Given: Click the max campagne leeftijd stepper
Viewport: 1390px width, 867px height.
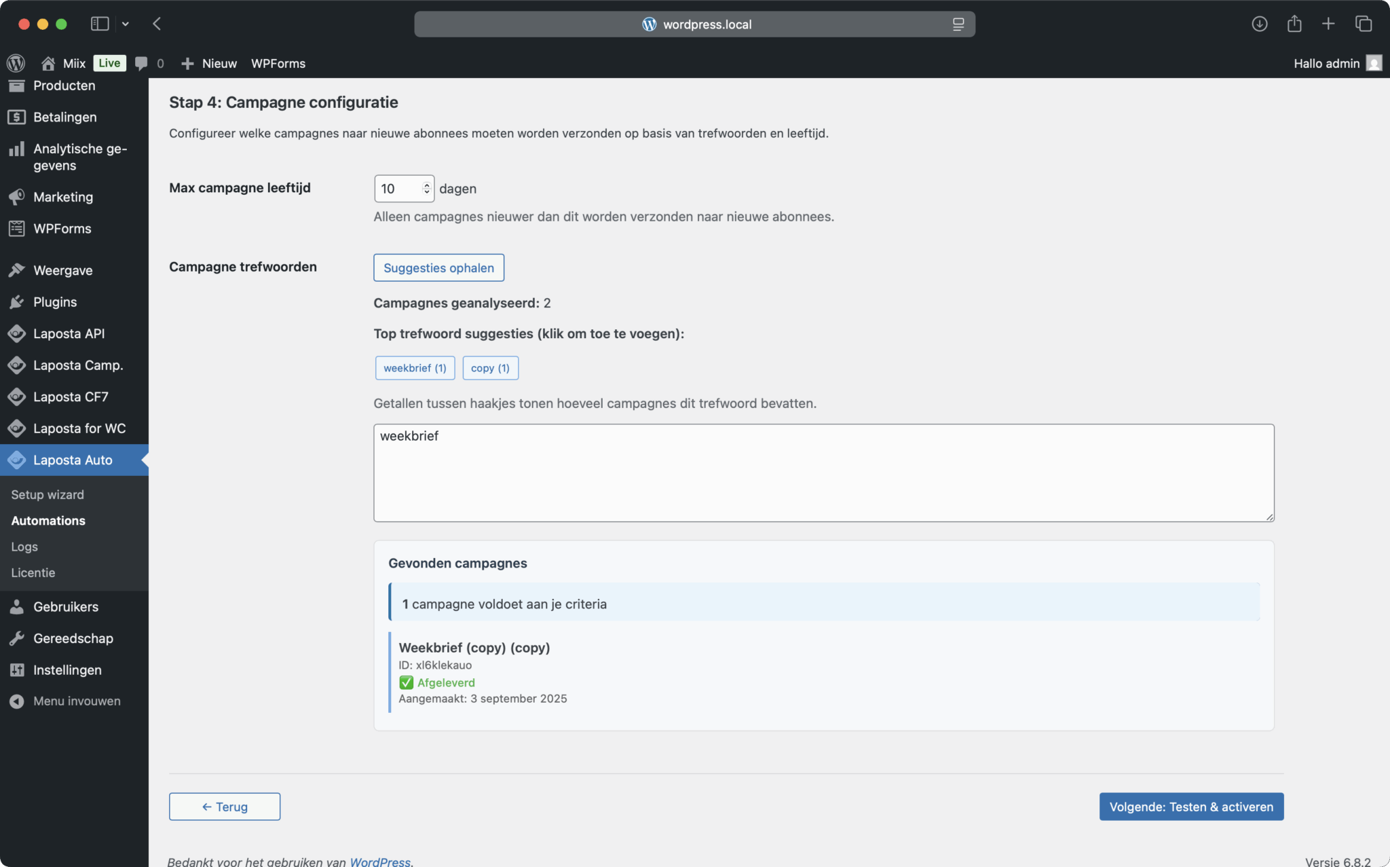Looking at the screenshot, I should [x=427, y=188].
